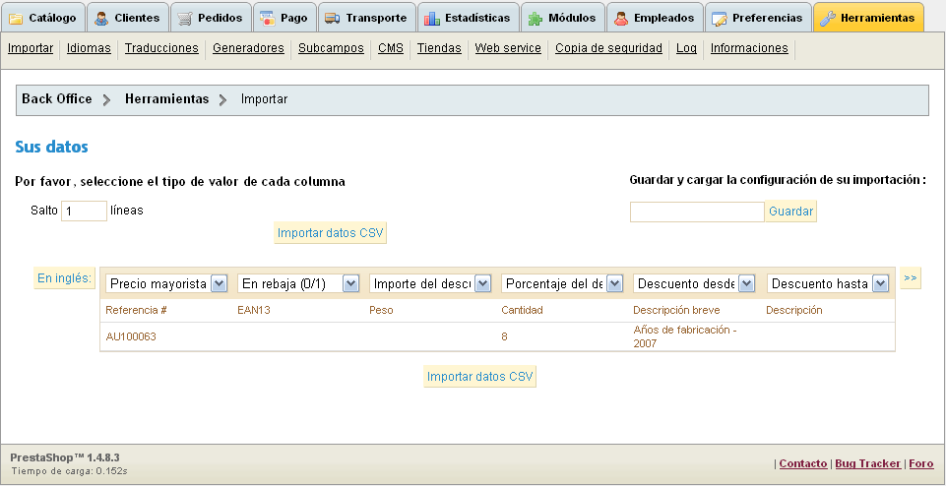Open the Importar submenu link
The height and width of the screenshot is (486, 946).
coord(31,48)
